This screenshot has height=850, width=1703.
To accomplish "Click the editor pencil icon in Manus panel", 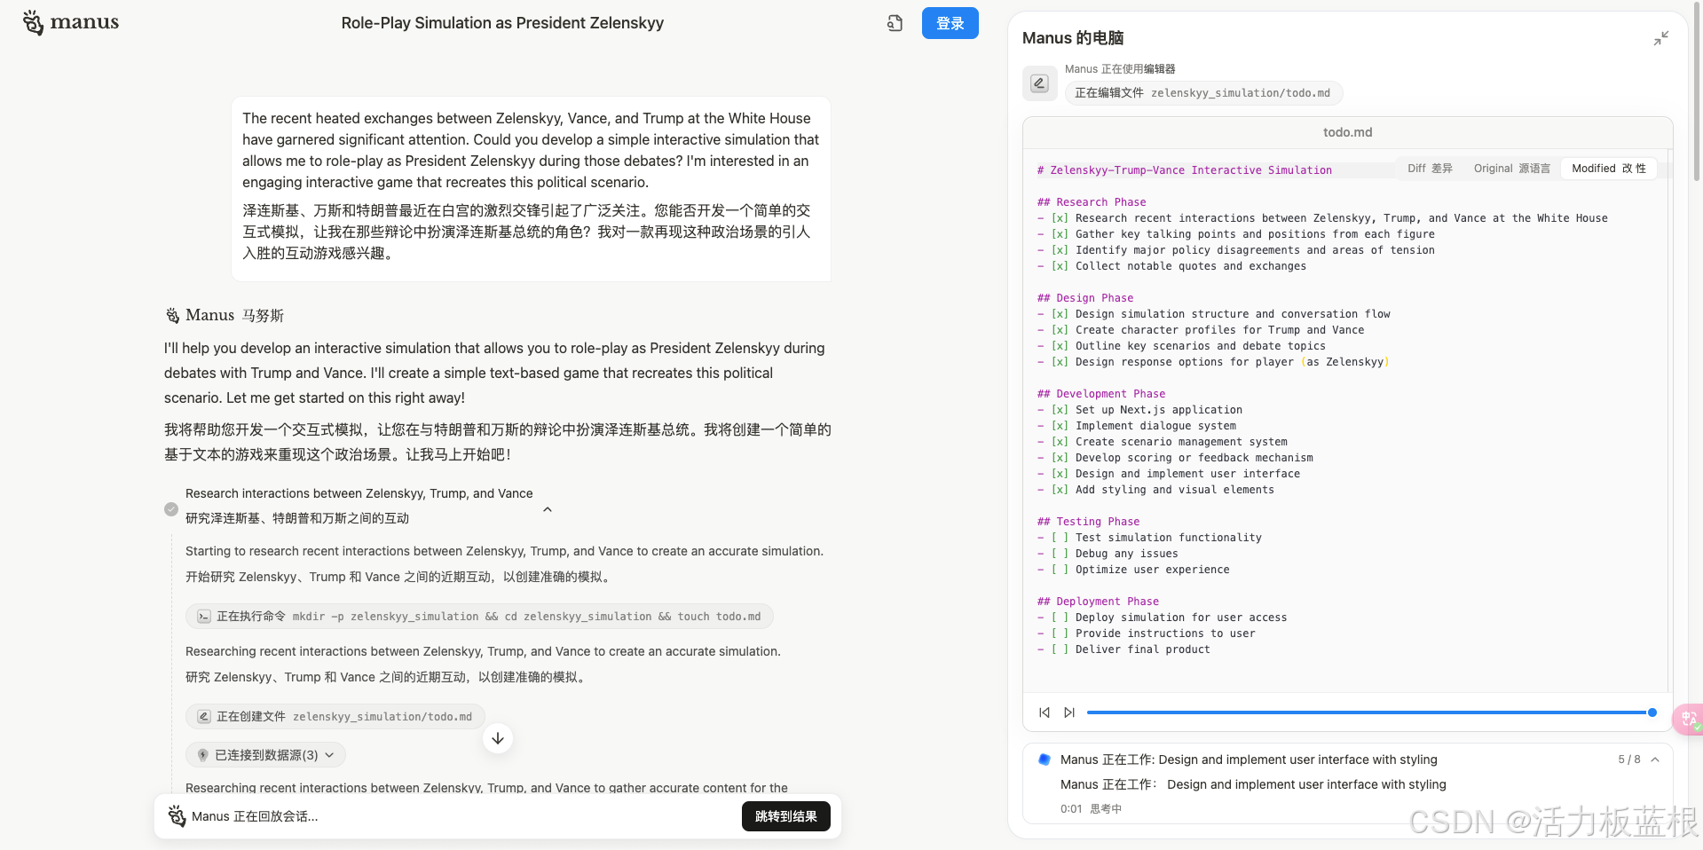I will 1039,83.
